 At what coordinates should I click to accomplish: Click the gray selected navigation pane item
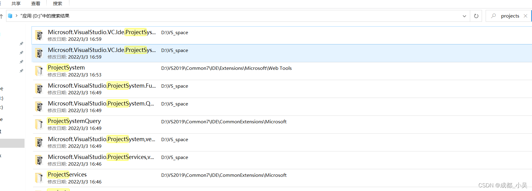tap(12, 143)
